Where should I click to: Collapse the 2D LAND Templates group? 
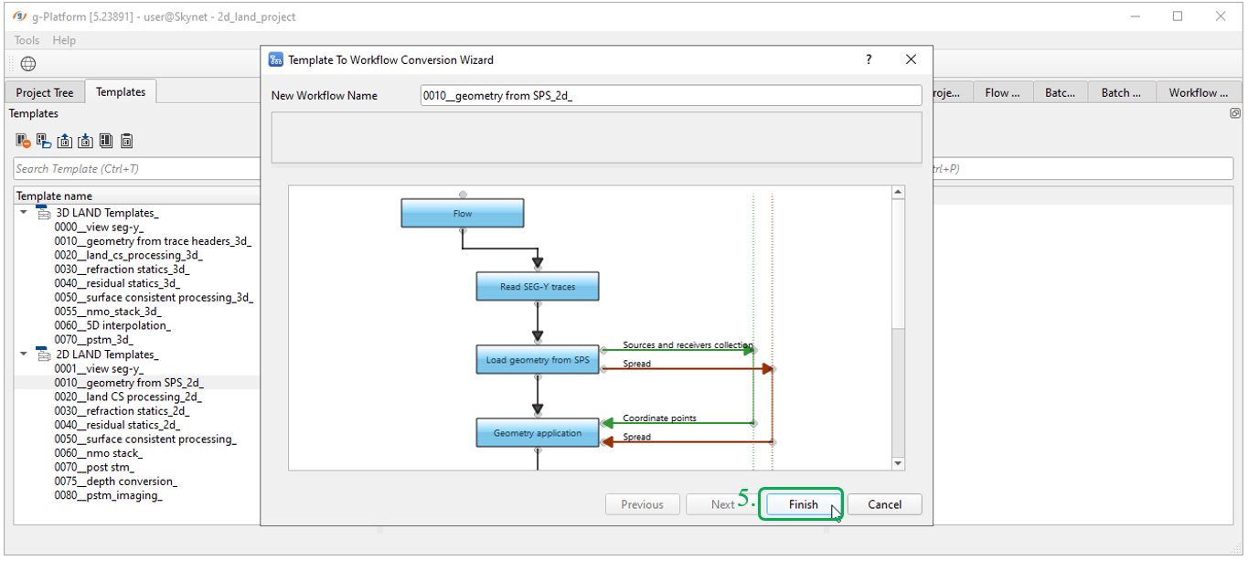(24, 354)
